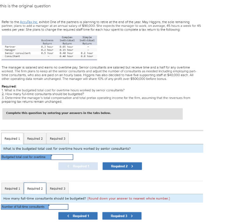The image size is (232, 222).
Task: Select the Required 3 tab in upper panel
Action: [57, 138]
